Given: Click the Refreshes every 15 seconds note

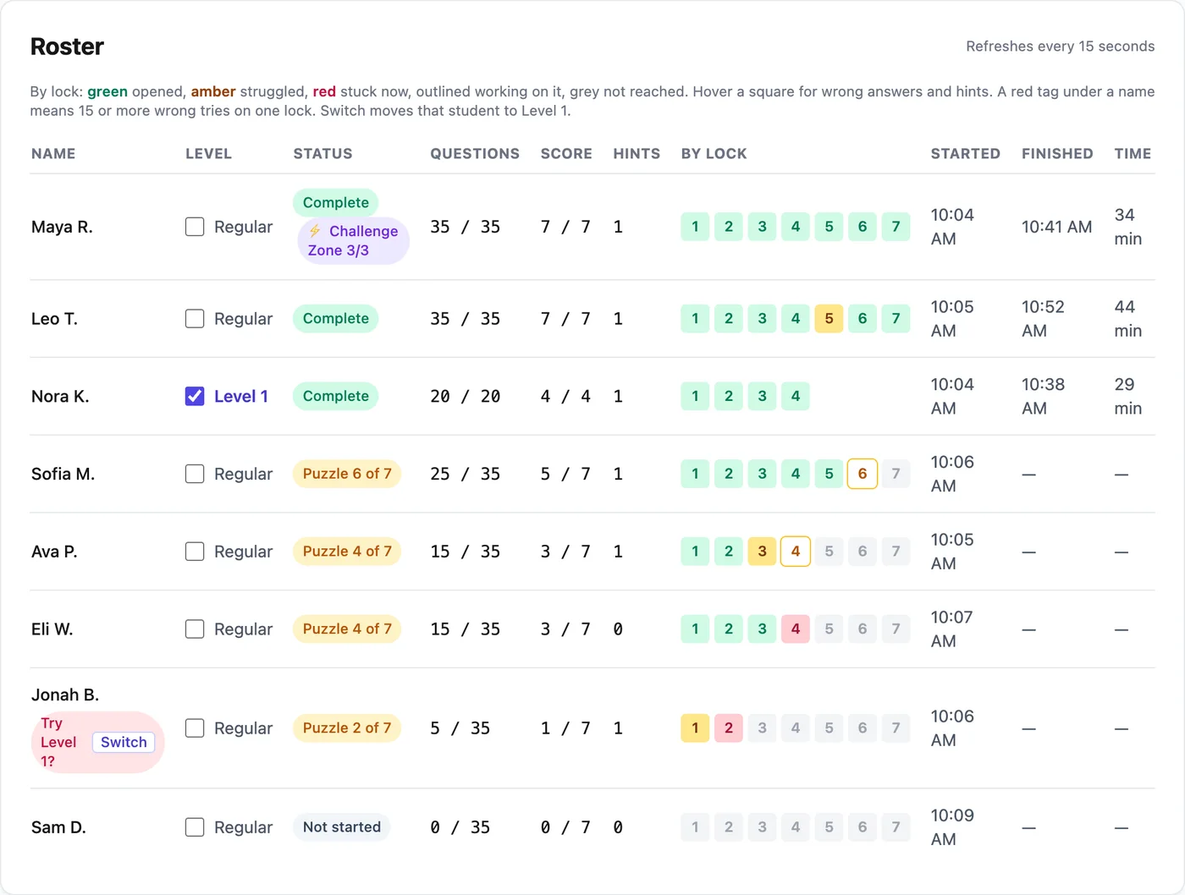Looking at the screenshot, I should (1061, 47).
